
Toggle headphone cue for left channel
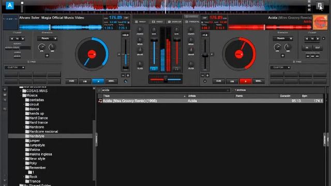(x=154, y=69)
